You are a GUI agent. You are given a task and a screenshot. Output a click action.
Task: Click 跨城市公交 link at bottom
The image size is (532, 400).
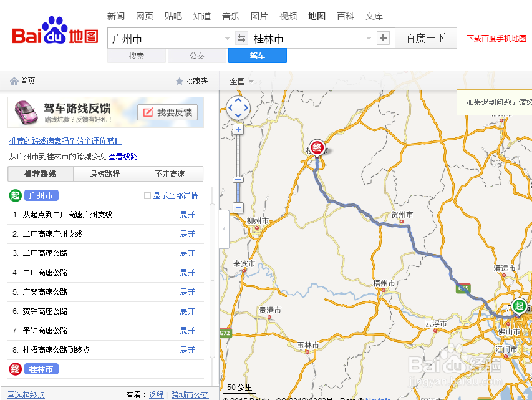[x=190, y=395]
